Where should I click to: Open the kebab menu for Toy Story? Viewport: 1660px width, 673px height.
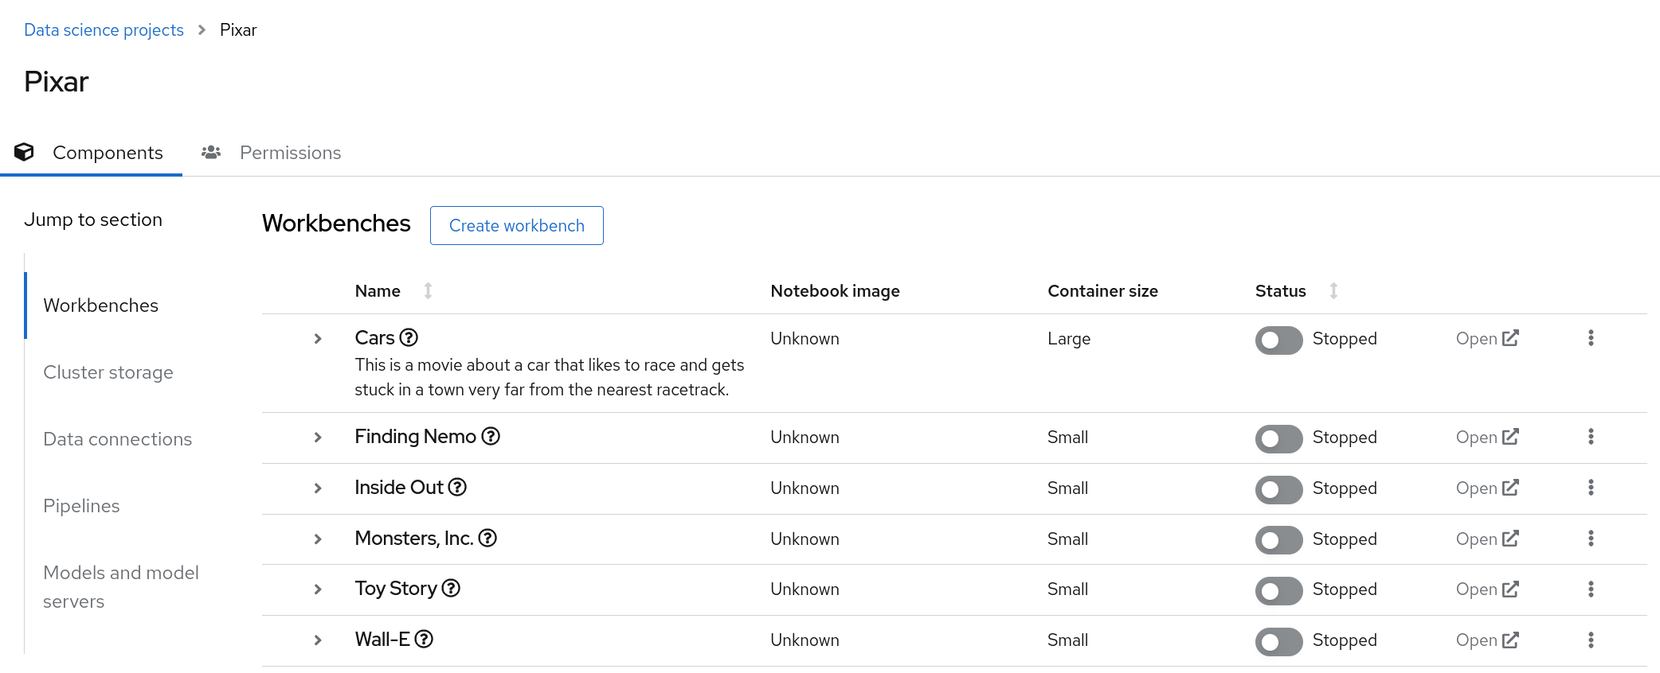tap(1591, 589)
